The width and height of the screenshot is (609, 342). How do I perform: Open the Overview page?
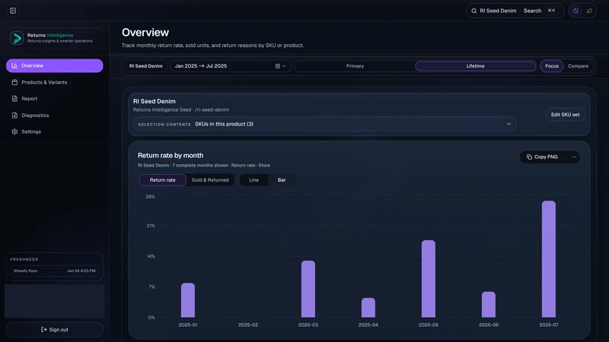(x=54, y=65)
